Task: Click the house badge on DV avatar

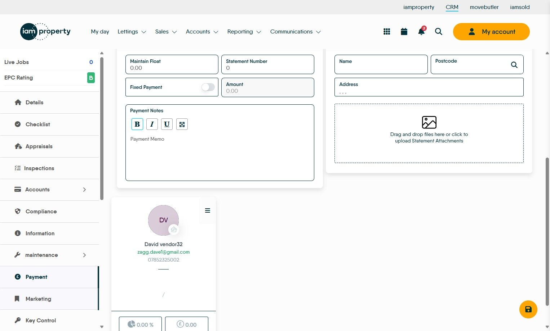Action: 174,229
